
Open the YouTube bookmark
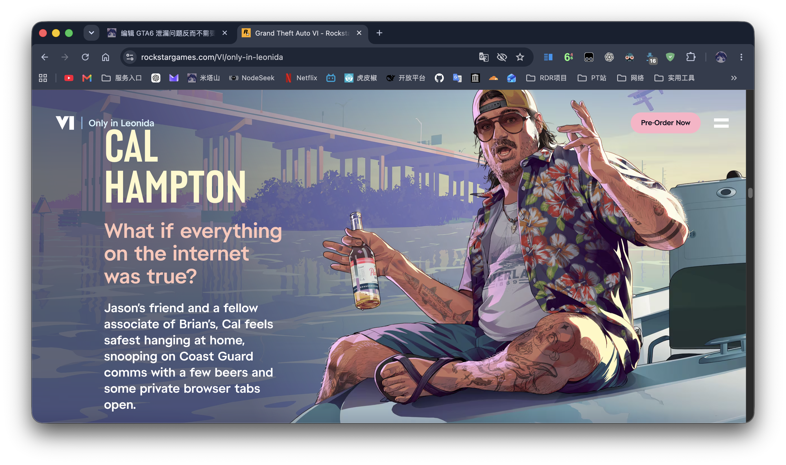[x=69, y=78]
